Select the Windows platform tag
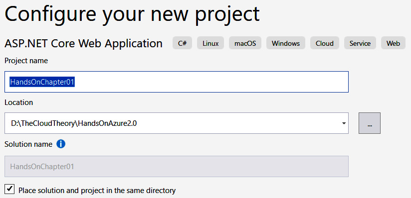Screen dimensions: 411x198 pyautogui.click(x=286, y=43)
